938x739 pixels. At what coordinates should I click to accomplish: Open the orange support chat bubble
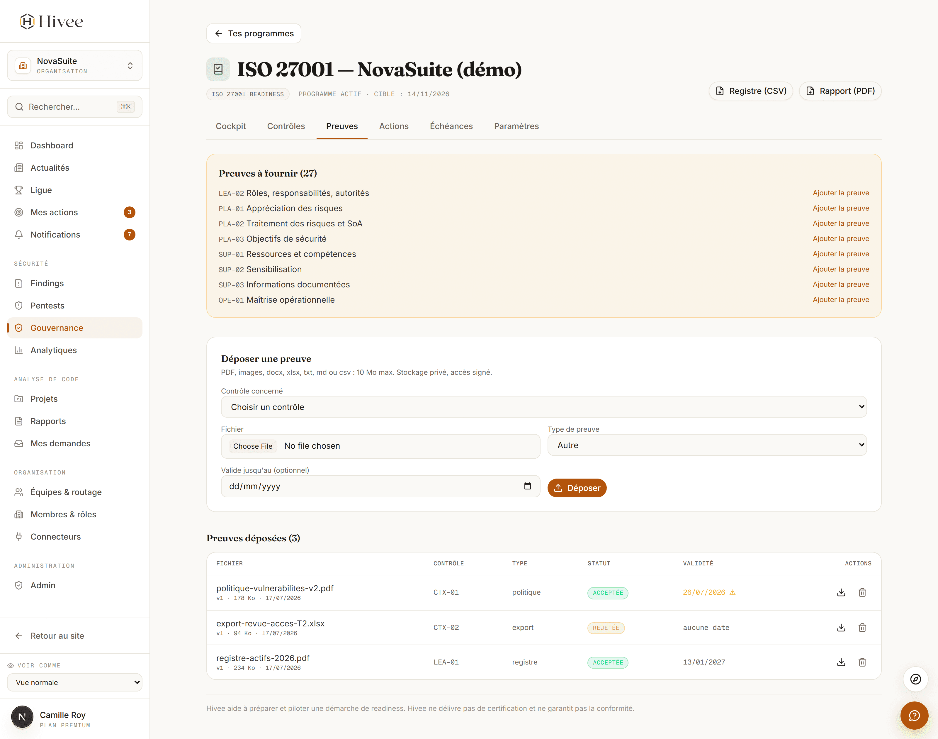(914, 715)
